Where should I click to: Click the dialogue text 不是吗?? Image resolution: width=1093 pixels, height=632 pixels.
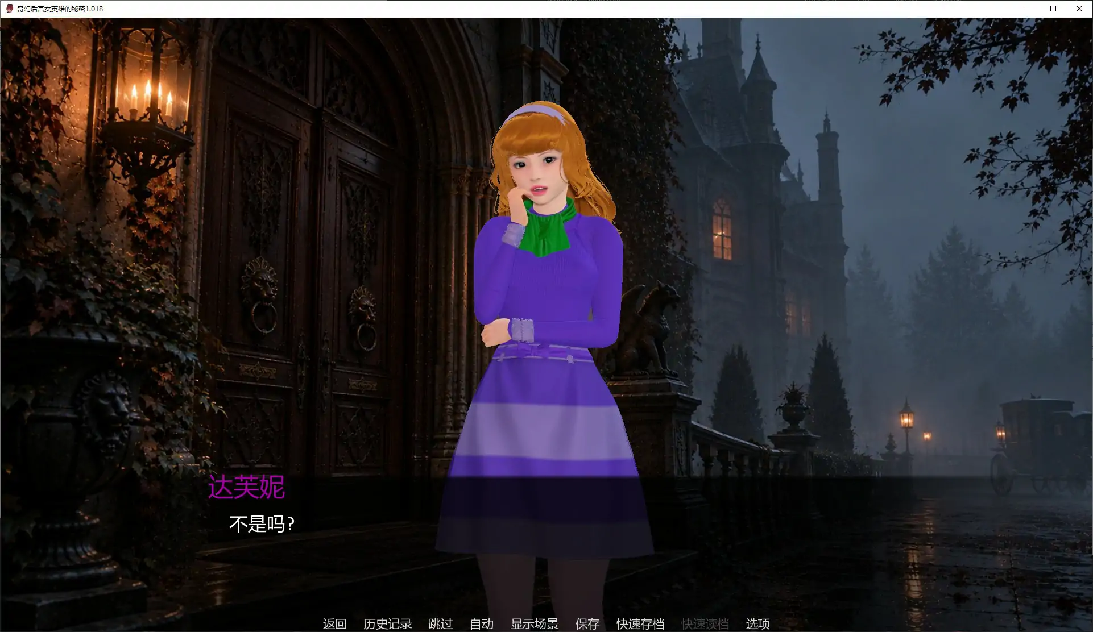(x=262, y=523)
